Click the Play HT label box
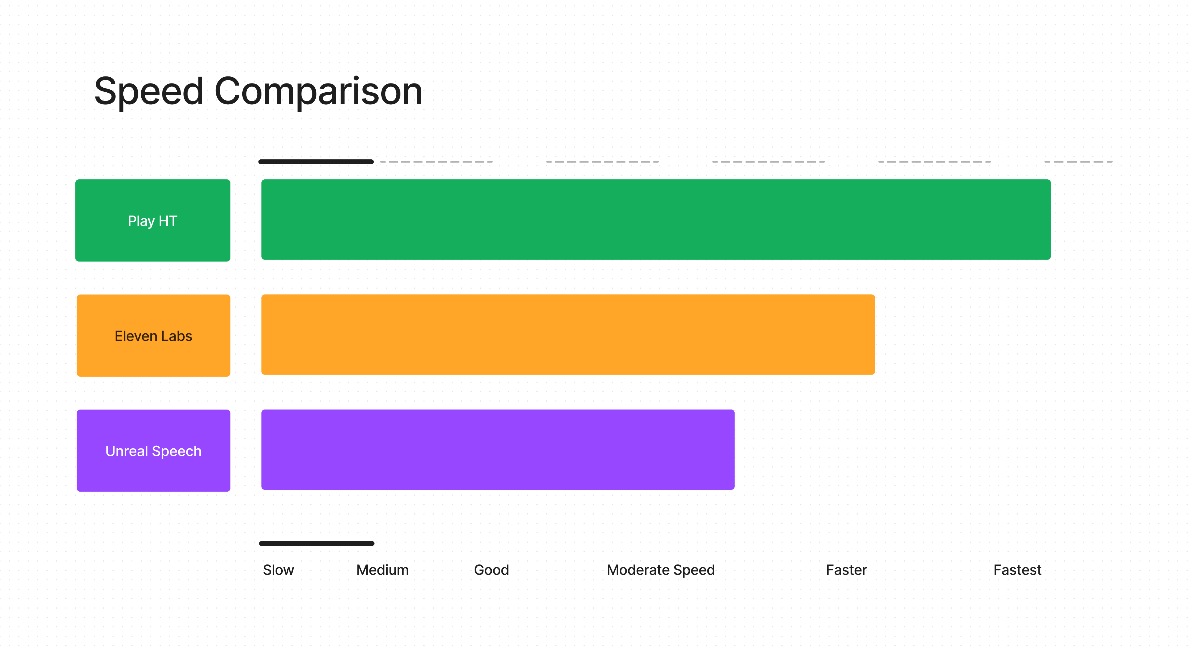Screen dimensions: 1188x653 pyautogui.click(x=153, y=221)
